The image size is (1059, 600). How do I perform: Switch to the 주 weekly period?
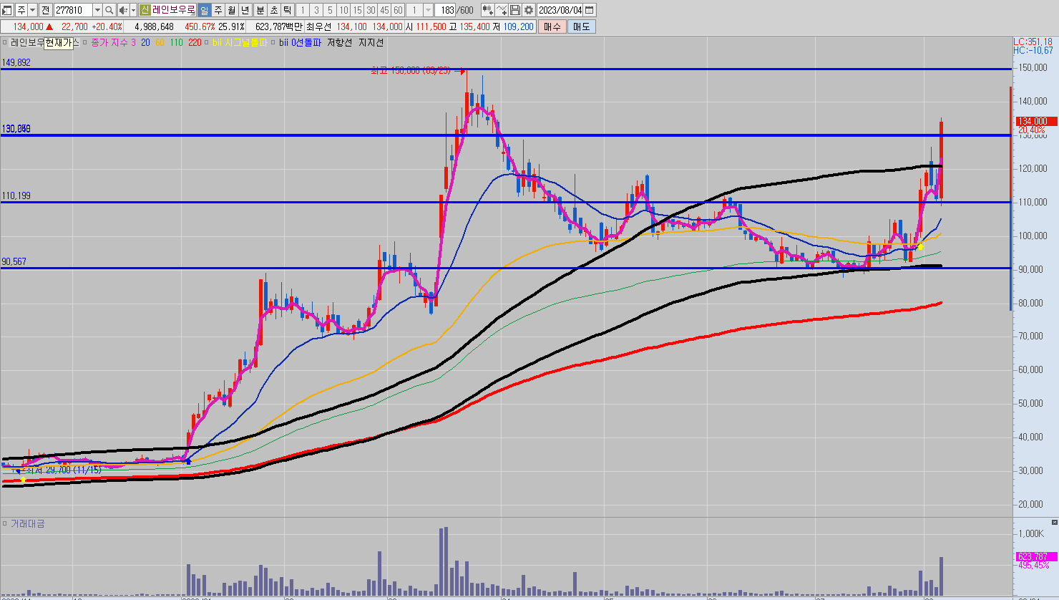(218, 10)
